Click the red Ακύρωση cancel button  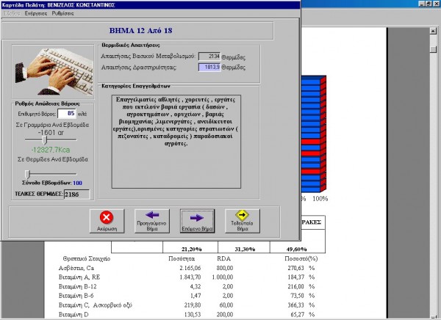(107, 221)
